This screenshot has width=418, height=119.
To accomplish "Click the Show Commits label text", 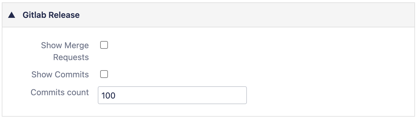I will coord(60,74).
